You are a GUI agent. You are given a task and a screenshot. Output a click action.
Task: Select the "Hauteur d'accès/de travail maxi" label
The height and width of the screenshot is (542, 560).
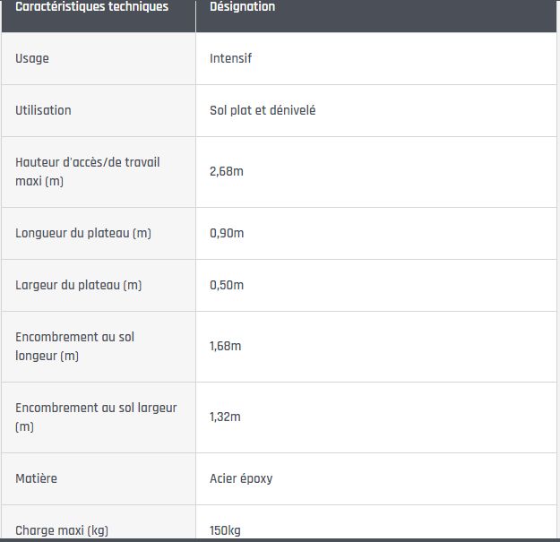point(88,171)
